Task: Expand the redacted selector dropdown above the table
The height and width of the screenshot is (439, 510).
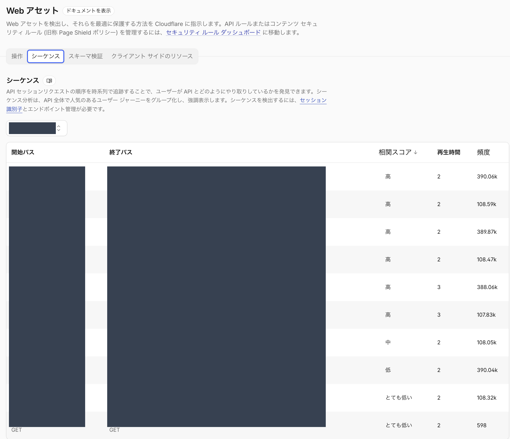Action: coord(37,128)
